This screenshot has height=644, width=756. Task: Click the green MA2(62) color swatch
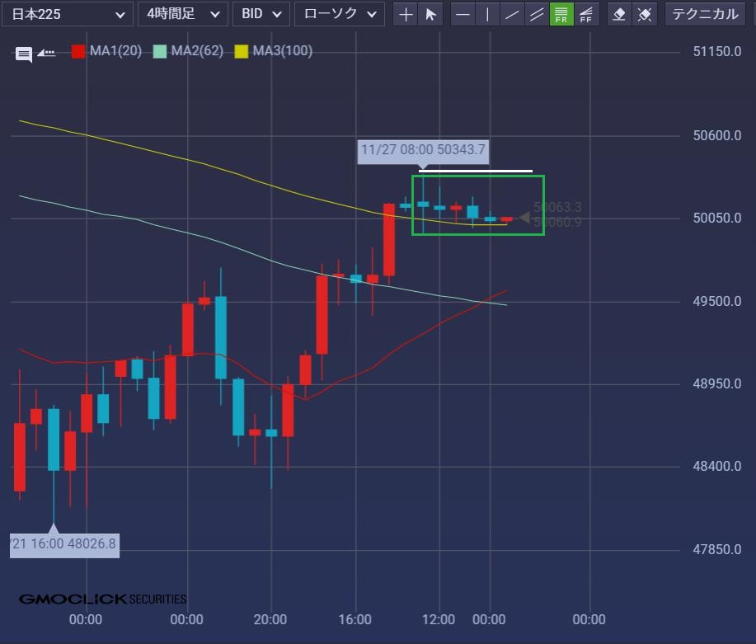[x=160, y=51]
